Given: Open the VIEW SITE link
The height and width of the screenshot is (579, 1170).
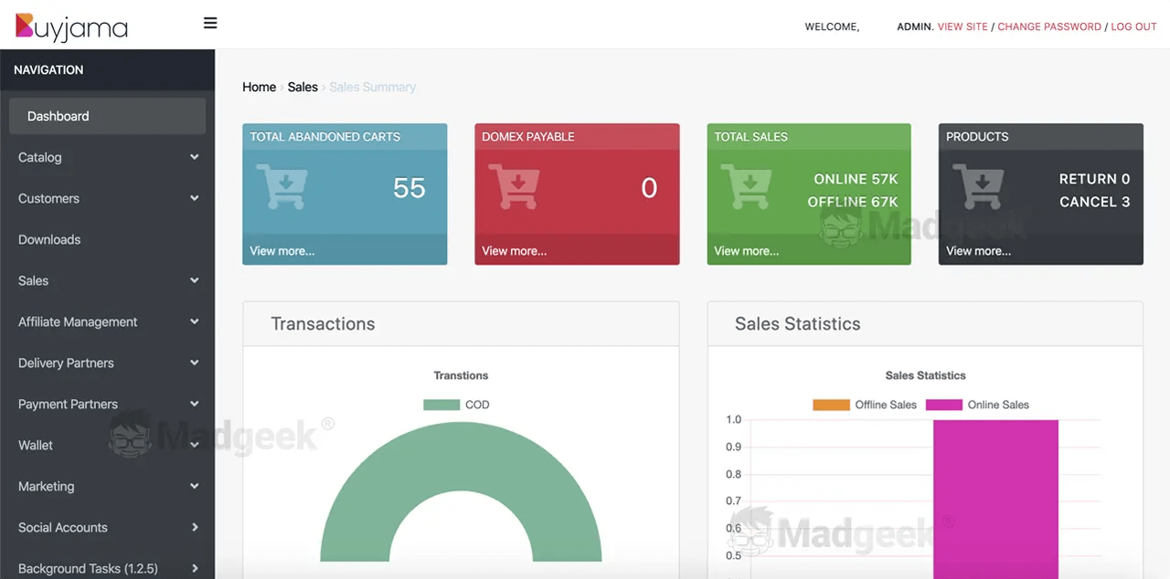Looking at the screenshot, I should 963,26.
